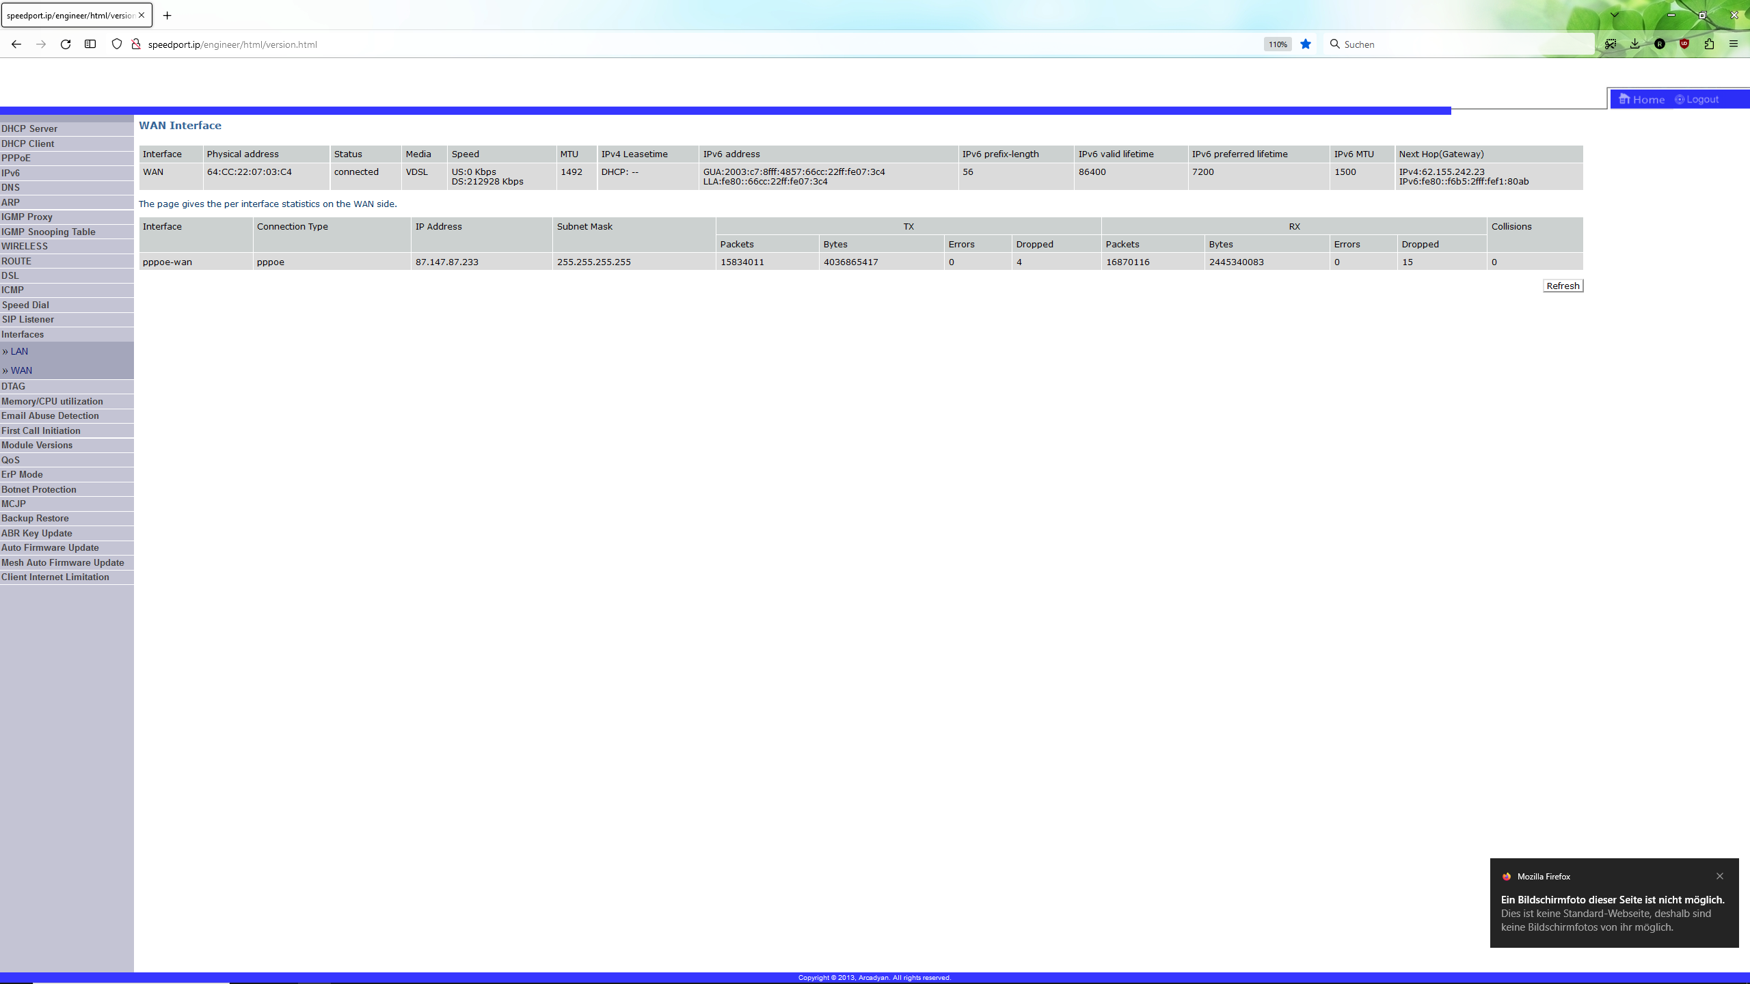This screenshot has height=984, width=1750.
Task: Reset the 110% zoom level indicator
Action: [1278, 44]
